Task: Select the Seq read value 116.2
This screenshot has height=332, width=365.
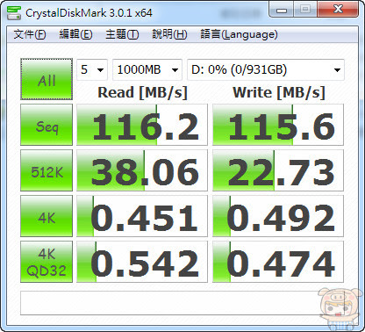Action: (142, 125)
